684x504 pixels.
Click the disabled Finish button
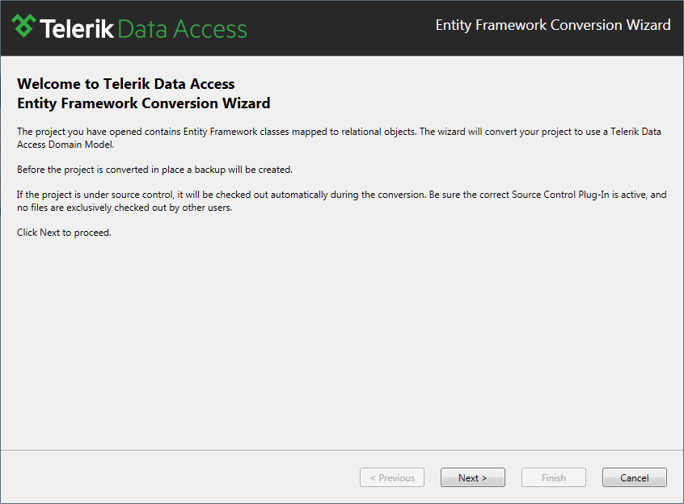(x=554, y=477)
